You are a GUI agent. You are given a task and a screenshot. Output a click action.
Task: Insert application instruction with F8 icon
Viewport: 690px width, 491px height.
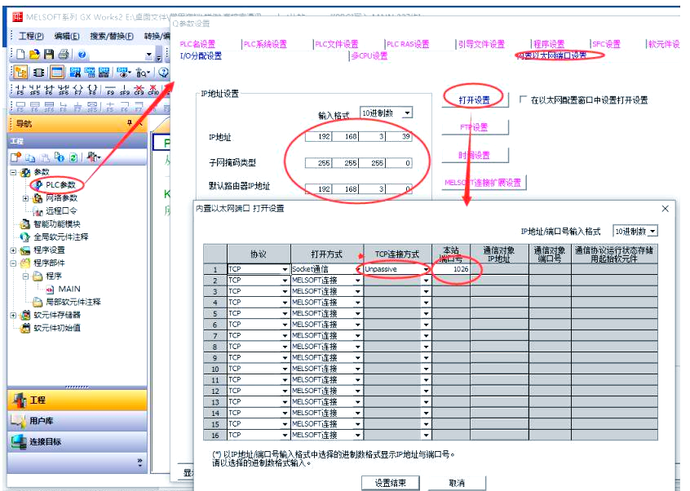92,90
